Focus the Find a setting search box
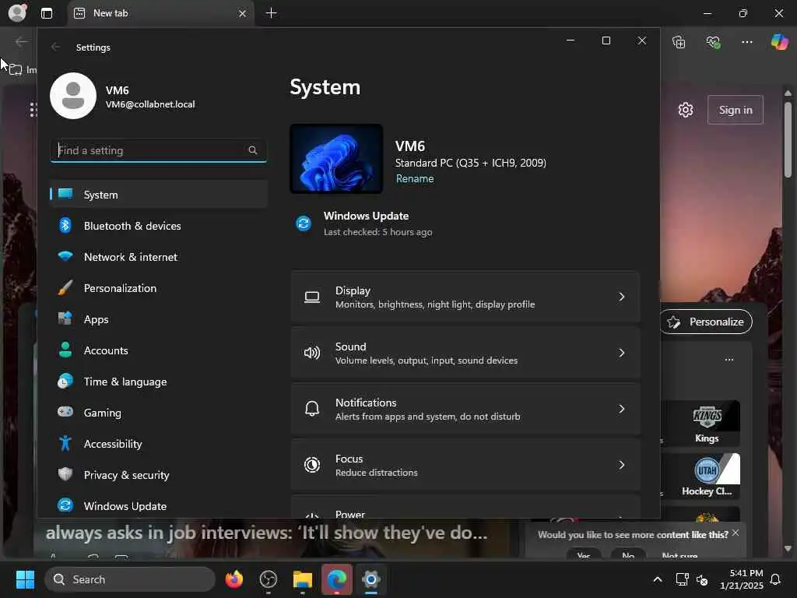This screenshot has width=797, height=598. (x=159, y=150)
